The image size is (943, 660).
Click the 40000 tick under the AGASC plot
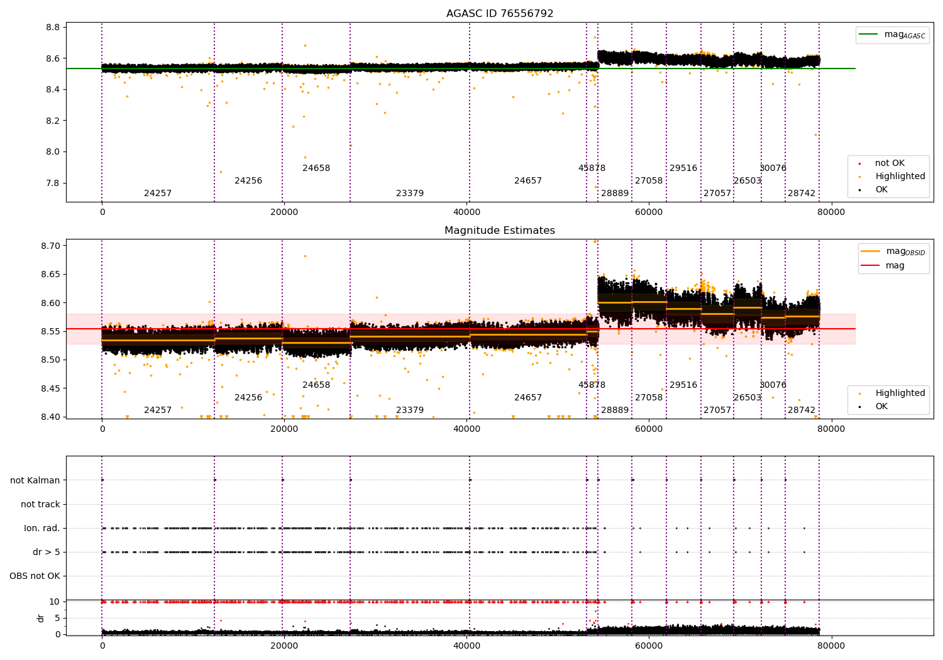tap(466, 212)
